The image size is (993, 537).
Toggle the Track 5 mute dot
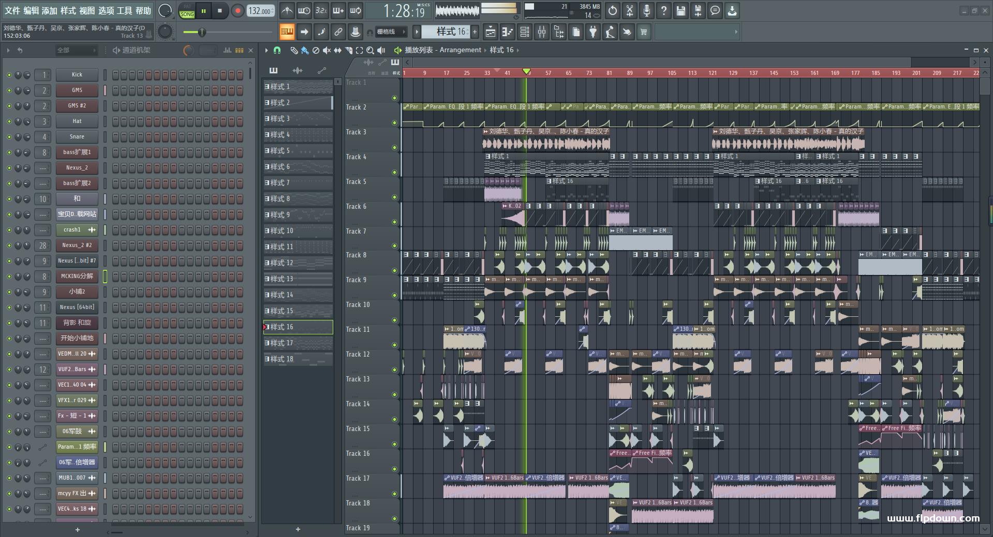coord(394,197)
